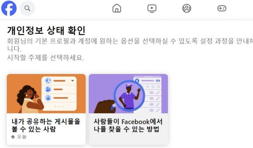The width and height of the screenshot is (253, 148).
Task: Click the 개인정보 상태 확인 heading
Action: 46,31
